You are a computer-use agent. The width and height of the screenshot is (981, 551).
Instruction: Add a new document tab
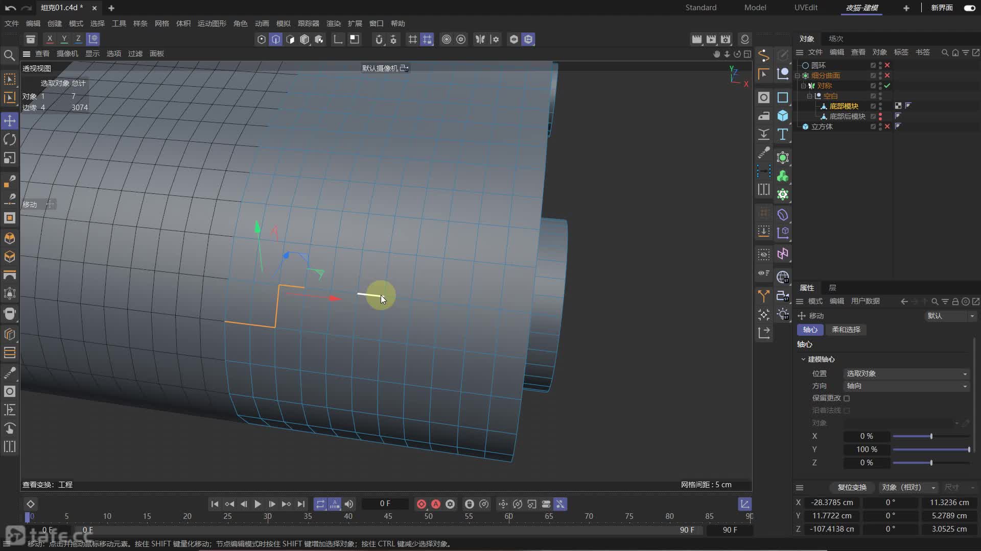[x=111, y=8]
